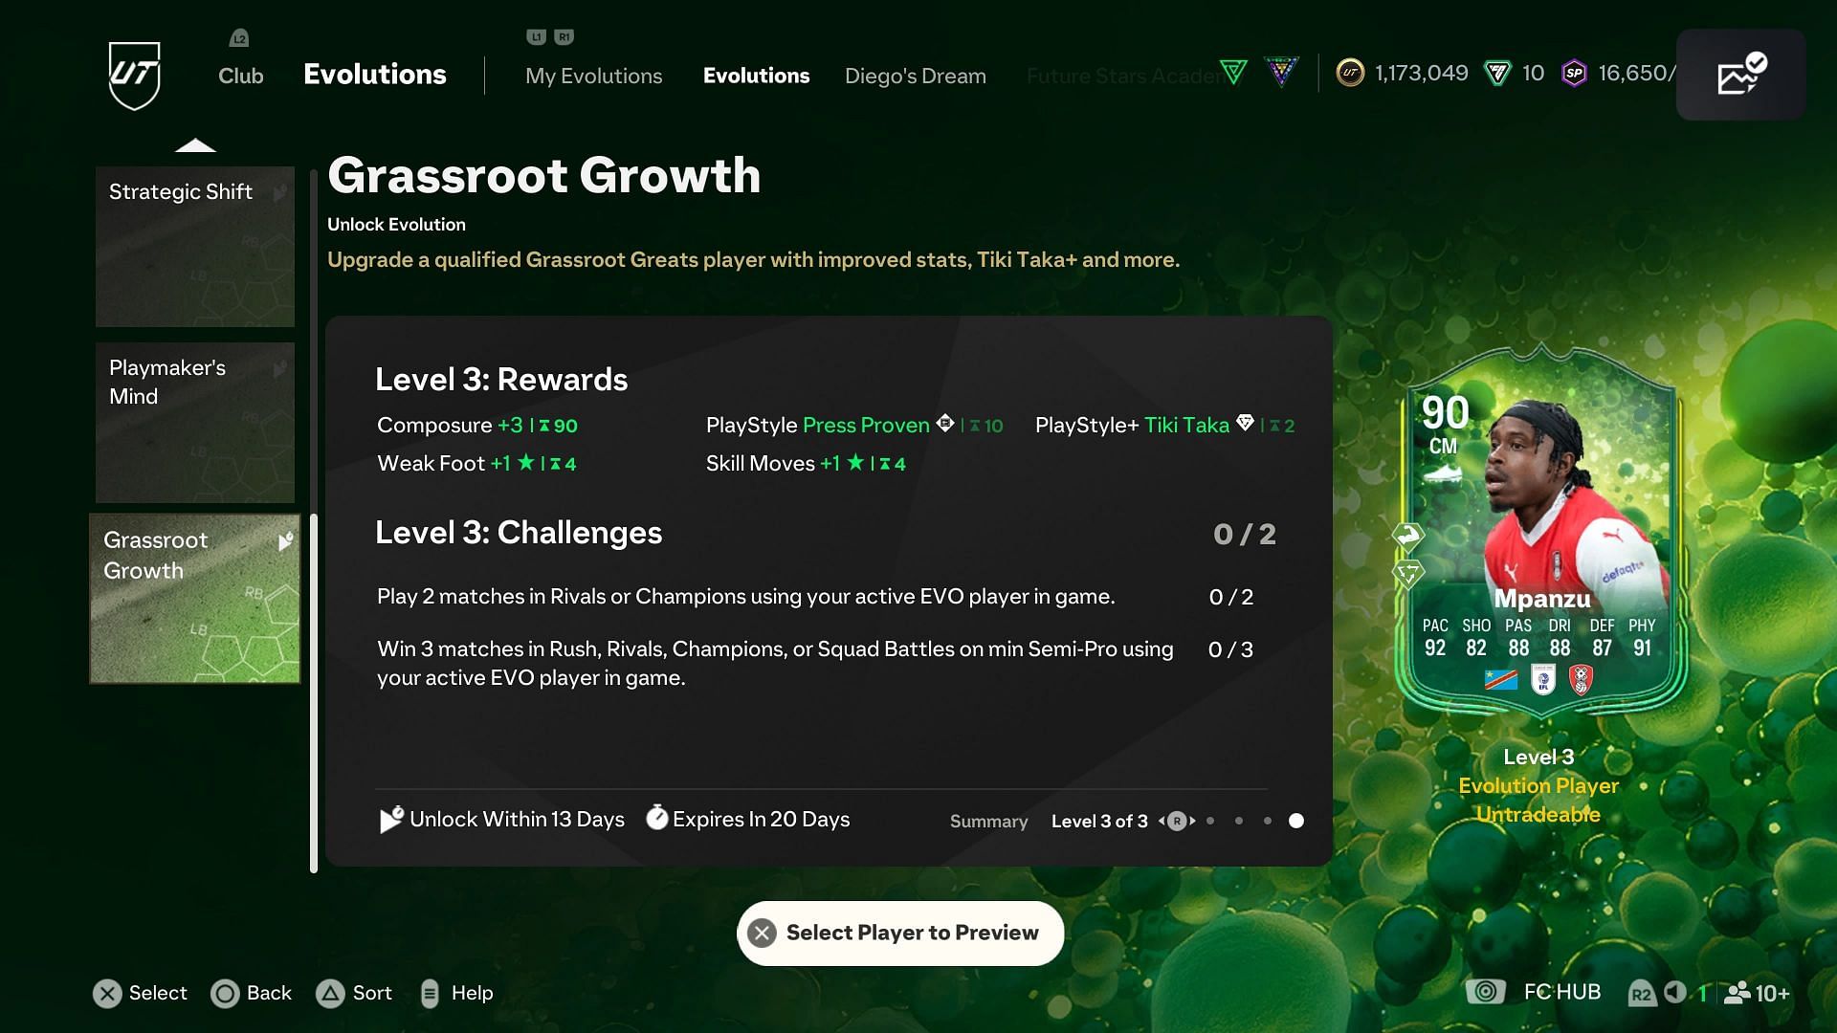Click Select Player to Preview button
Viewport: 1837px width, 1033px height.
point(901,933)
